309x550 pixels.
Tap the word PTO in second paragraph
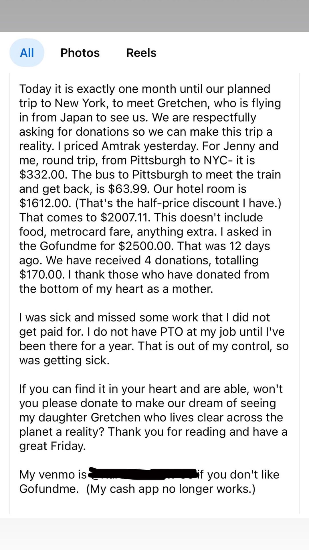point(172,332)
